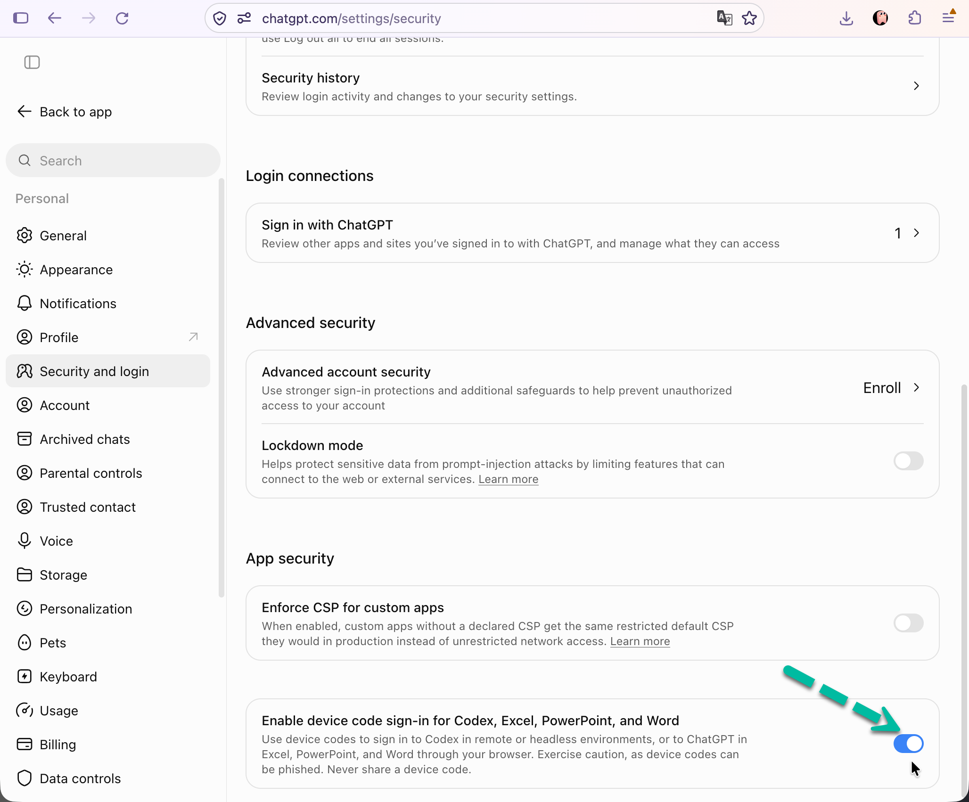Click the browser reload icon
Viewport: 969px width, 802px height.
(x=122, y=18)
